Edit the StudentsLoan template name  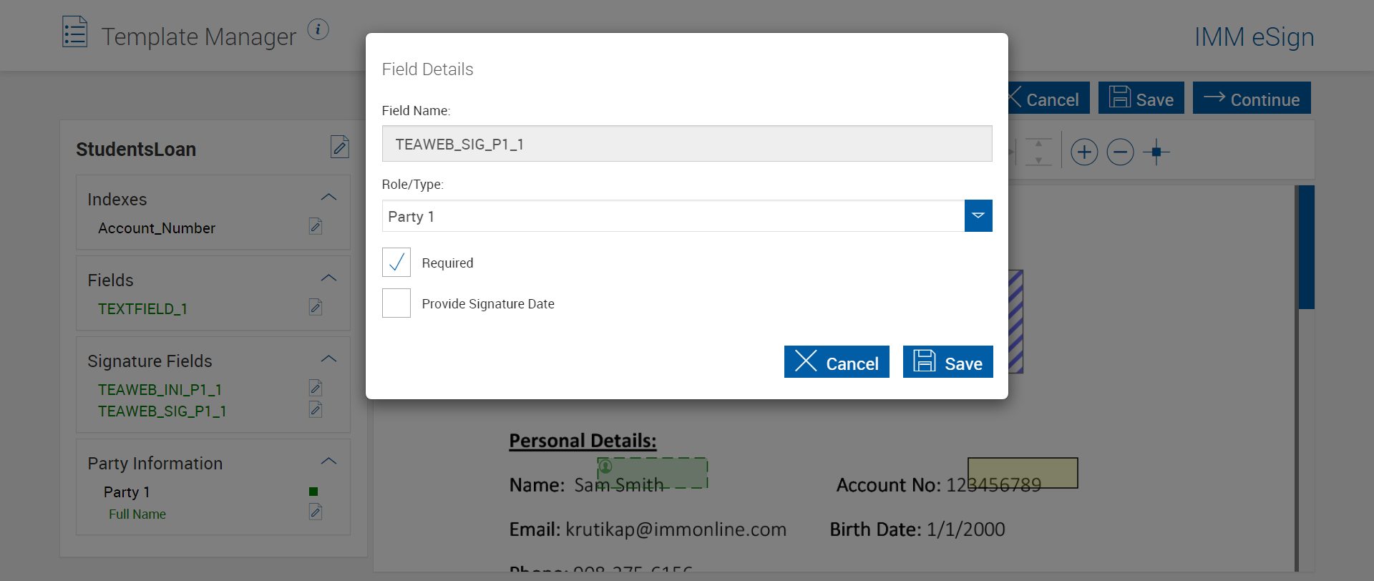click(x=340, y=147)
